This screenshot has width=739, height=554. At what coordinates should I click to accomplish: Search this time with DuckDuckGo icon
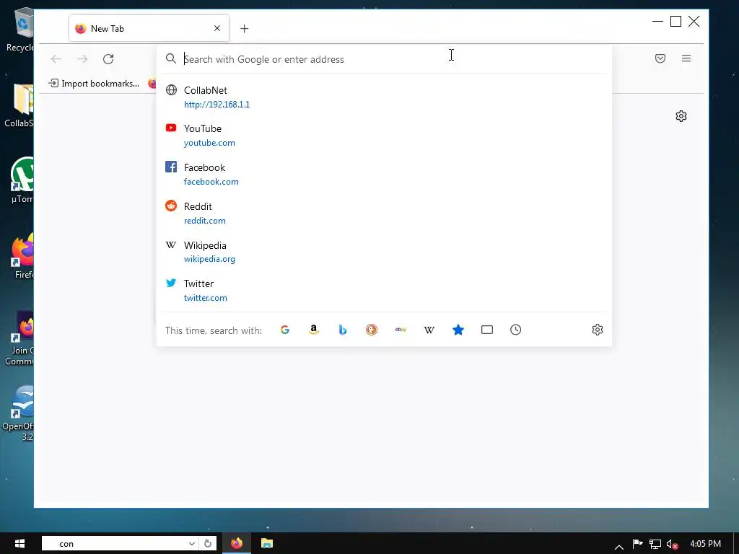click(372, 330)
